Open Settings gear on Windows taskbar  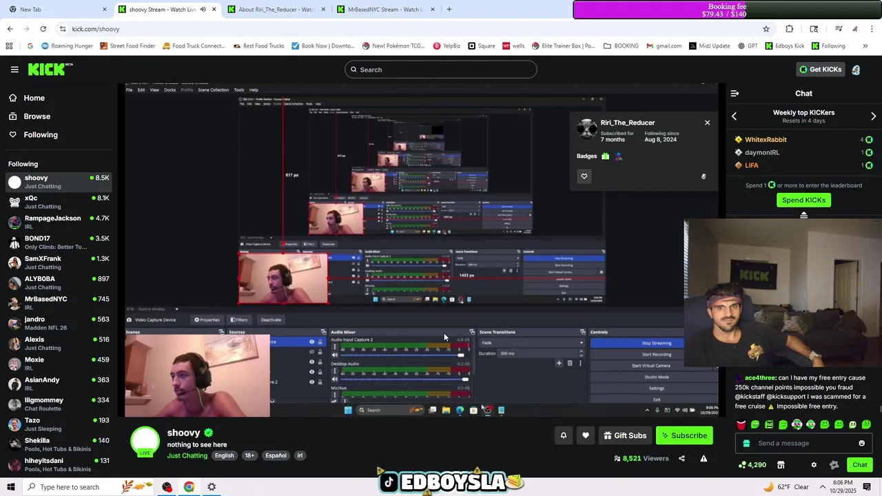coord(212,487)
